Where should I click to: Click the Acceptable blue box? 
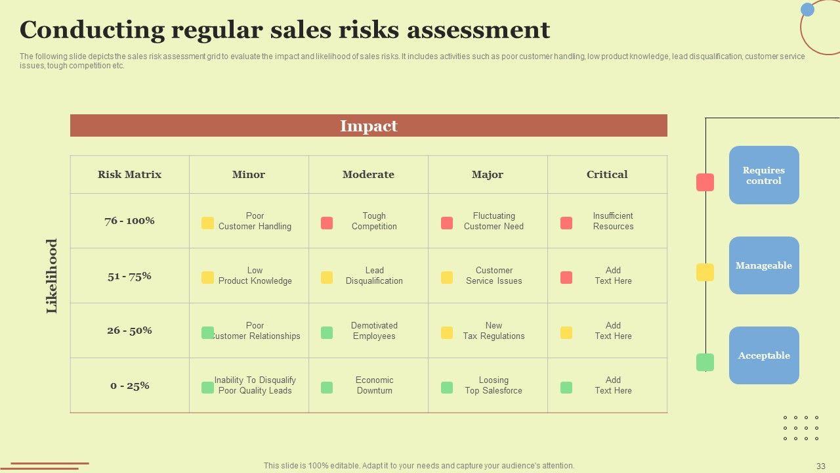point(764,355)
